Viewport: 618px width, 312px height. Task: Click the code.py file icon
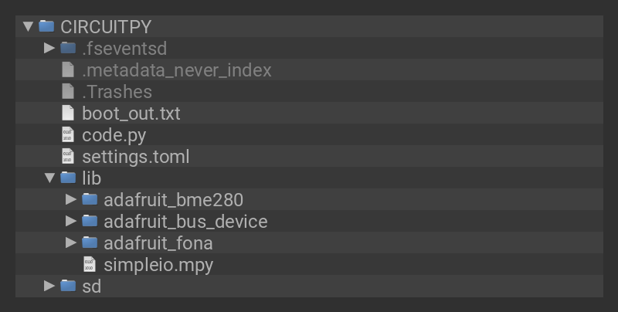(x=68, y=135)
